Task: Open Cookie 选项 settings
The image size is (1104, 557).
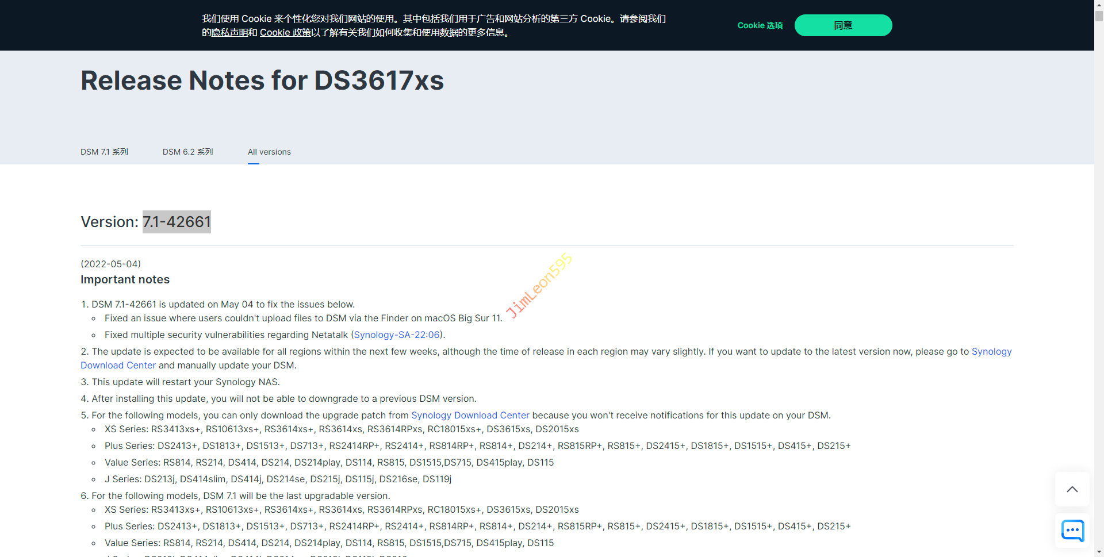Action: coord(760,25)
